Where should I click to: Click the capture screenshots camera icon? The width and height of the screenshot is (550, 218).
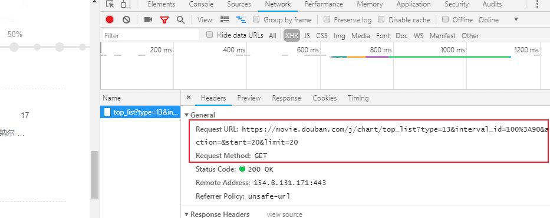(x=148, y=20)
